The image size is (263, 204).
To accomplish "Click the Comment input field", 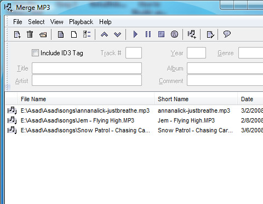I will click(225, 80).
